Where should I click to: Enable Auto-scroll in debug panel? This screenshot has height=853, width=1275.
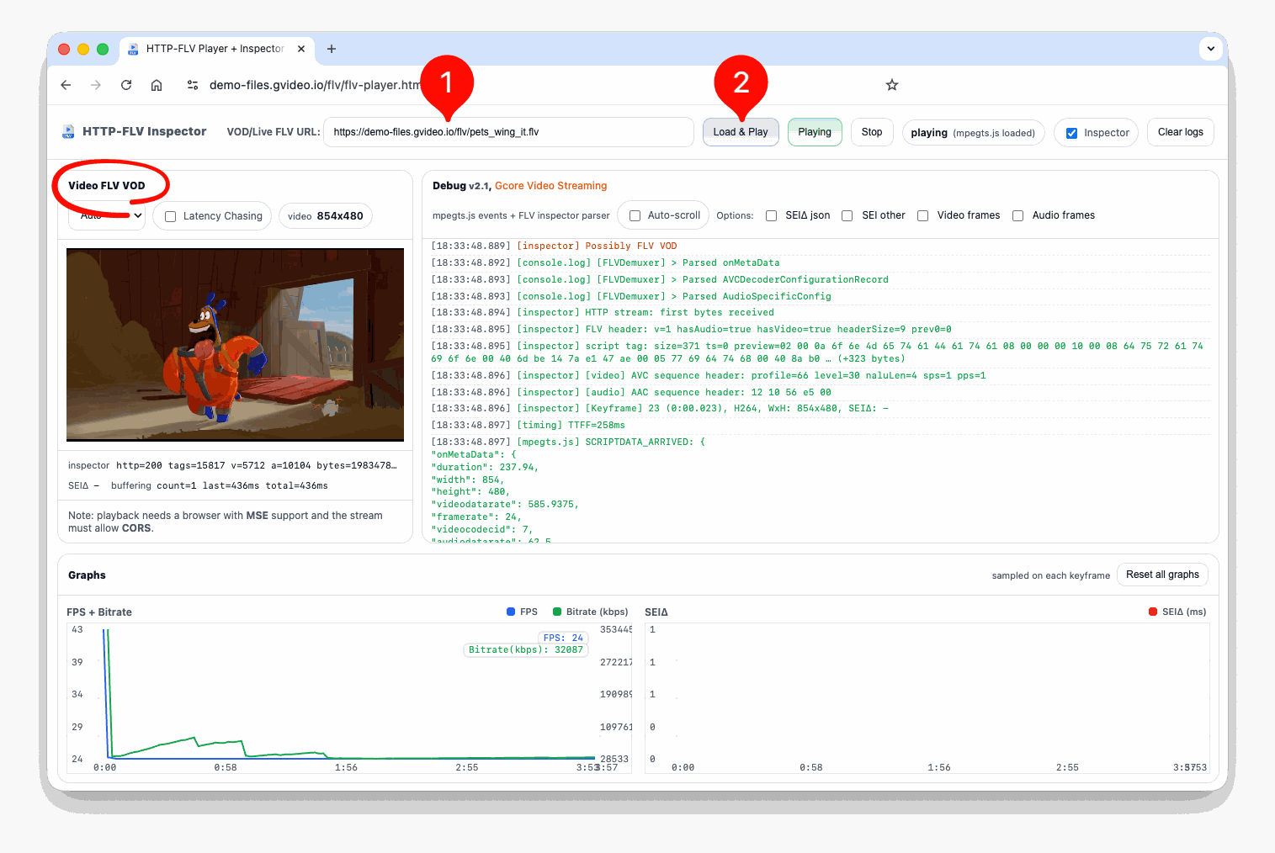(635, 215)
